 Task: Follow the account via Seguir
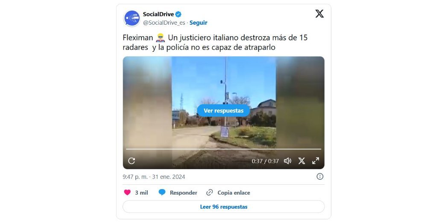point(198,23)
